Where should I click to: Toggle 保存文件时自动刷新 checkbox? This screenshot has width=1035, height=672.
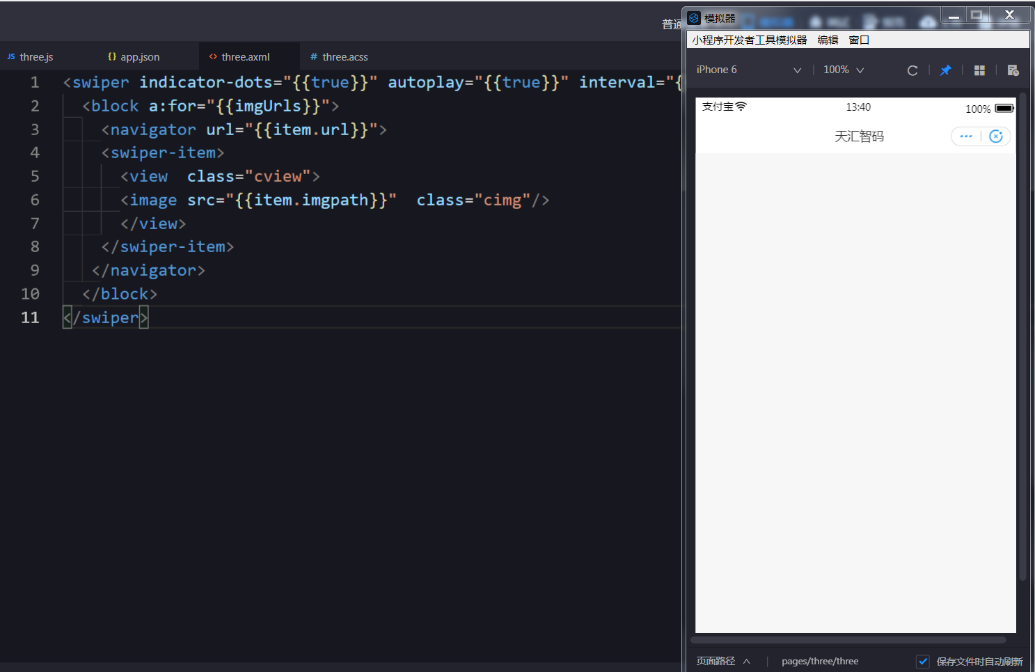click(923, 662)
